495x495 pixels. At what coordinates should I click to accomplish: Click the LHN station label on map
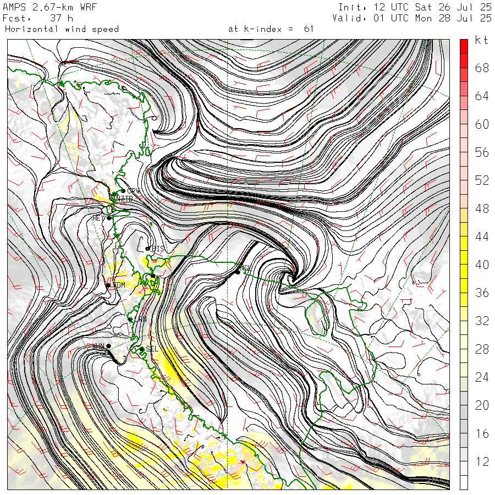(x=140, y=319)
